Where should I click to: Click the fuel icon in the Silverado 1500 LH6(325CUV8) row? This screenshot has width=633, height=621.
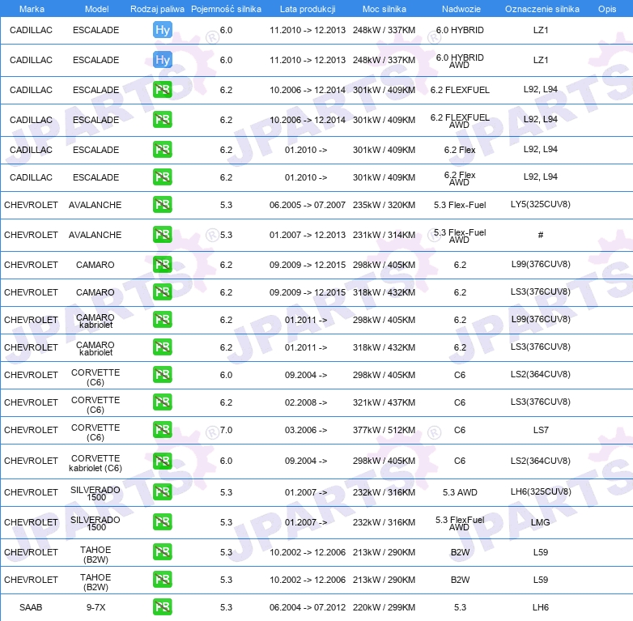(162, 491)
